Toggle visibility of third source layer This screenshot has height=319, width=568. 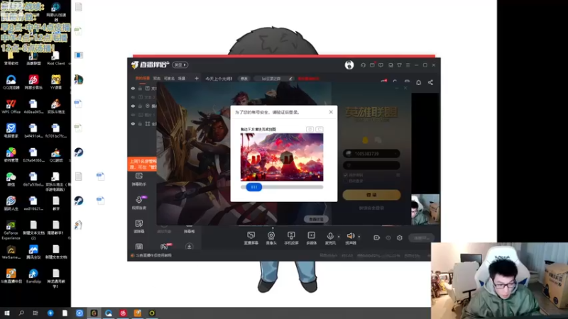pyautogui.click(x=133, y=106)
